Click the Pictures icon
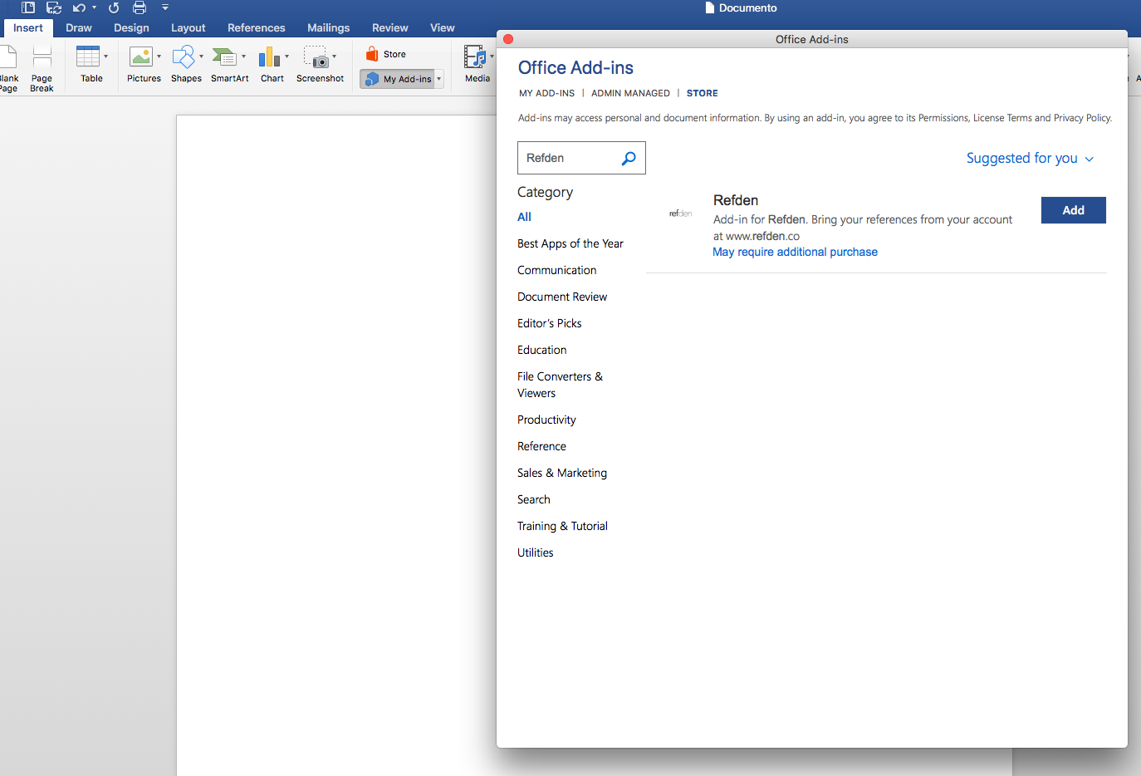Screen dimensions: 1141x776 141,56
